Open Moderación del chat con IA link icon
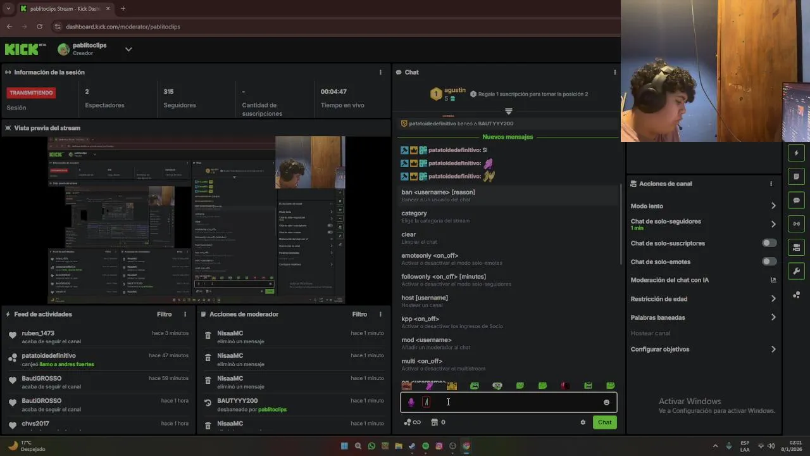810x456 pixels. pyautogui.click(x=773, y=280)
